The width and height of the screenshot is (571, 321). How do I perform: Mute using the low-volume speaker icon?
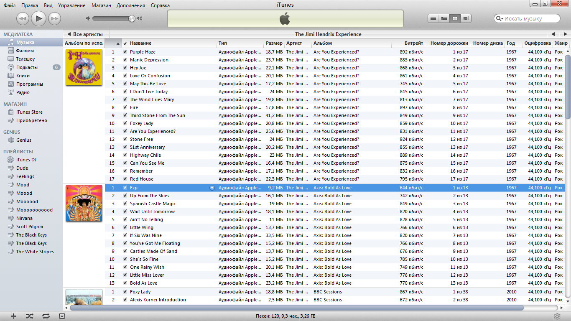coord(88,18)
